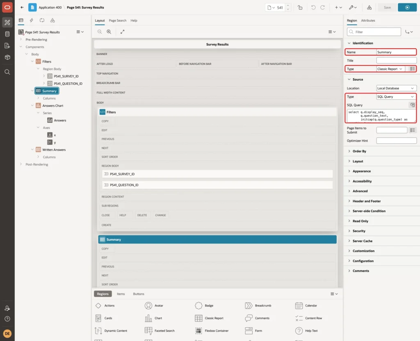Select Chart region in gallery

[x=153, y=318]
